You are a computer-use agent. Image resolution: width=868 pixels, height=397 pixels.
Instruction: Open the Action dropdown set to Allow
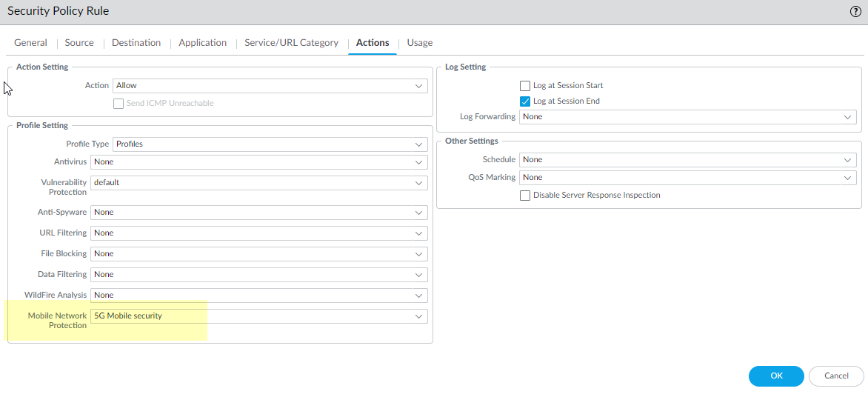tap(270, 86)
